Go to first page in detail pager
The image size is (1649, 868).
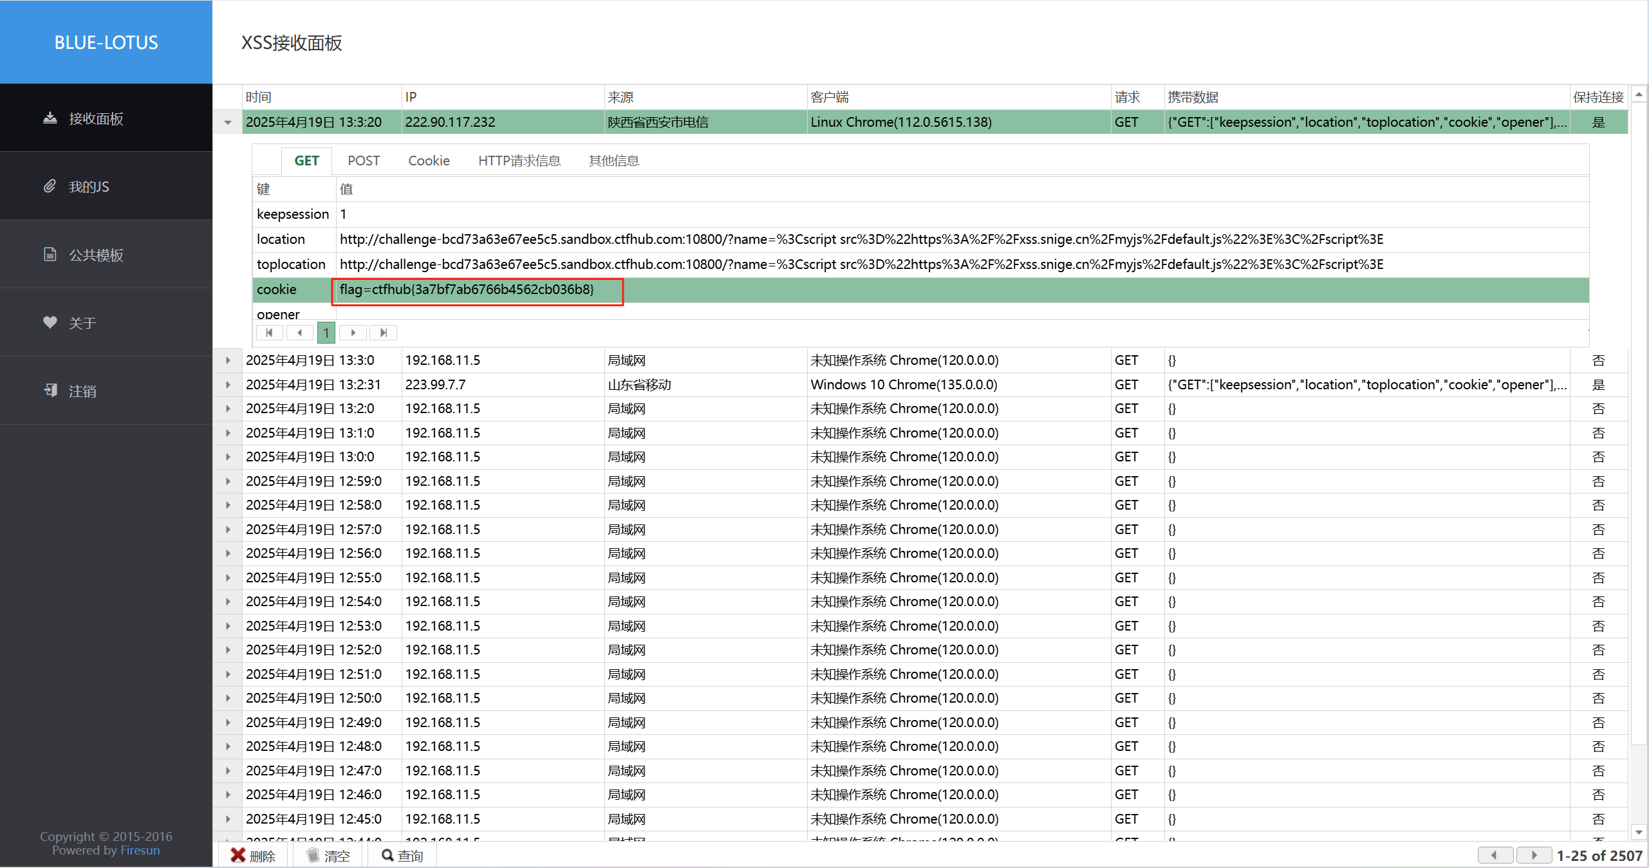(x=269, y=333)
